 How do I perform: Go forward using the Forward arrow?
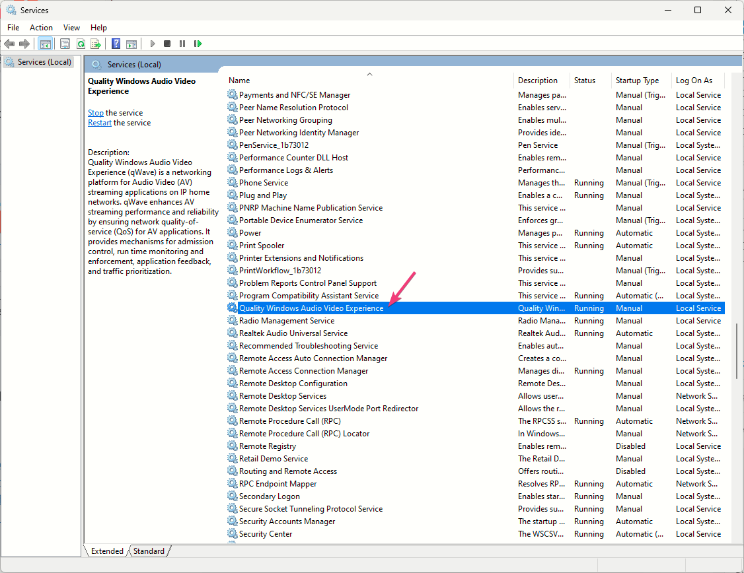pyautogui.click(x=24, y=44)
